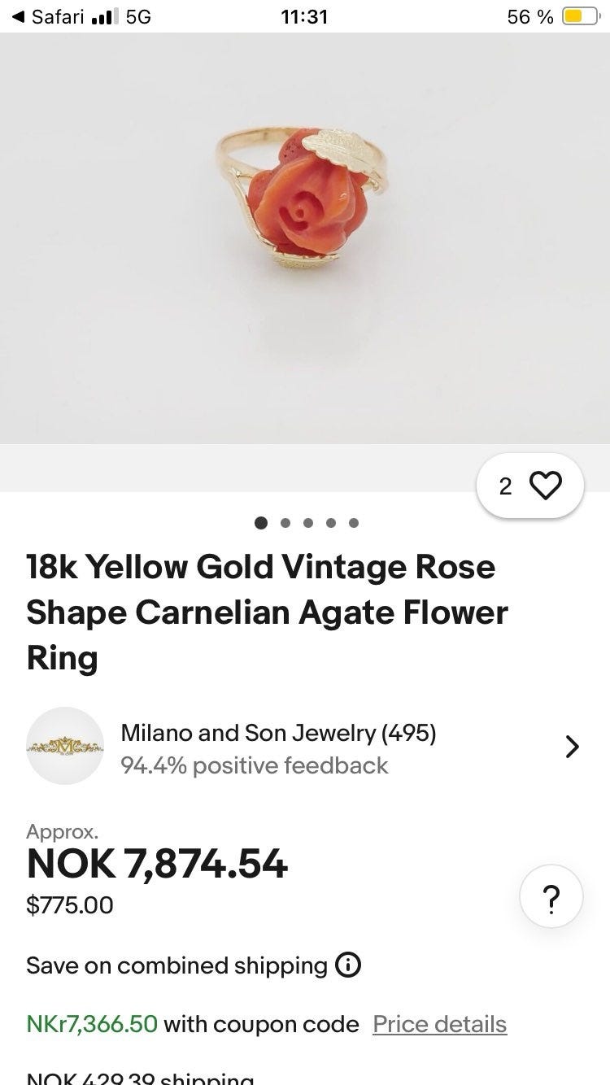View the 94.4% positive feedback text

tap(255, 765)
